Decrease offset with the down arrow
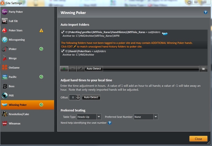This screenshot has width=212, height=146. [78, 98]
